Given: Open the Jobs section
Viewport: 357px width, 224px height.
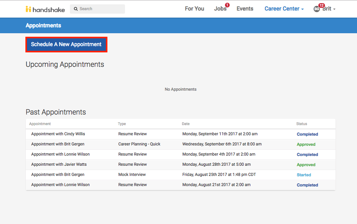Looking at the screenshot, I should click(x=220, y=9).
